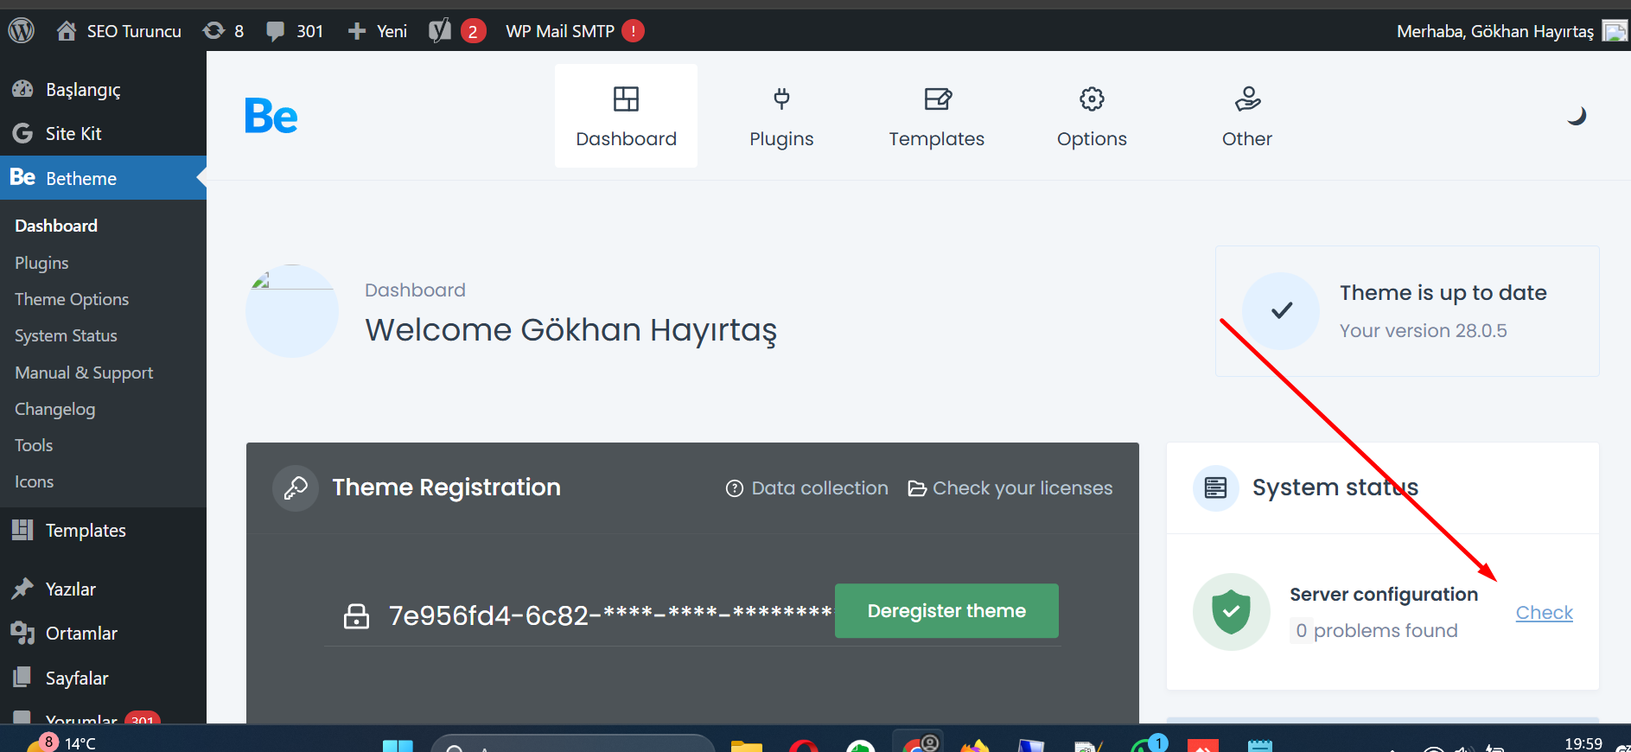Click the Sayfalar pages icon

[22, 678]
